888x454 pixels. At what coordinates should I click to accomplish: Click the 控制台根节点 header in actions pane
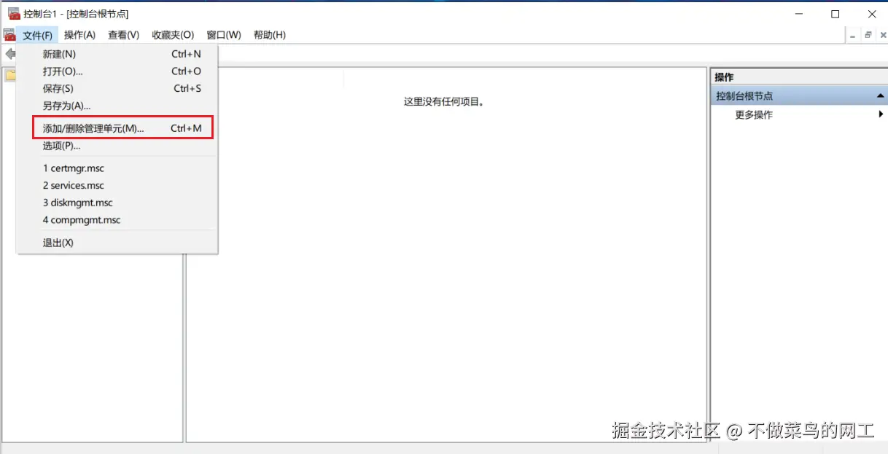[746, 95]
